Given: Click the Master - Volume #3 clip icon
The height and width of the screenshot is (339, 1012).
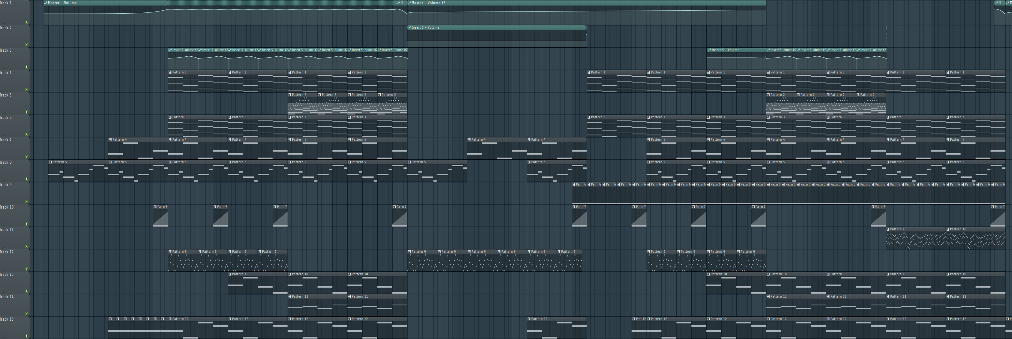Looking at the screenshot, I should pos(410,3).
